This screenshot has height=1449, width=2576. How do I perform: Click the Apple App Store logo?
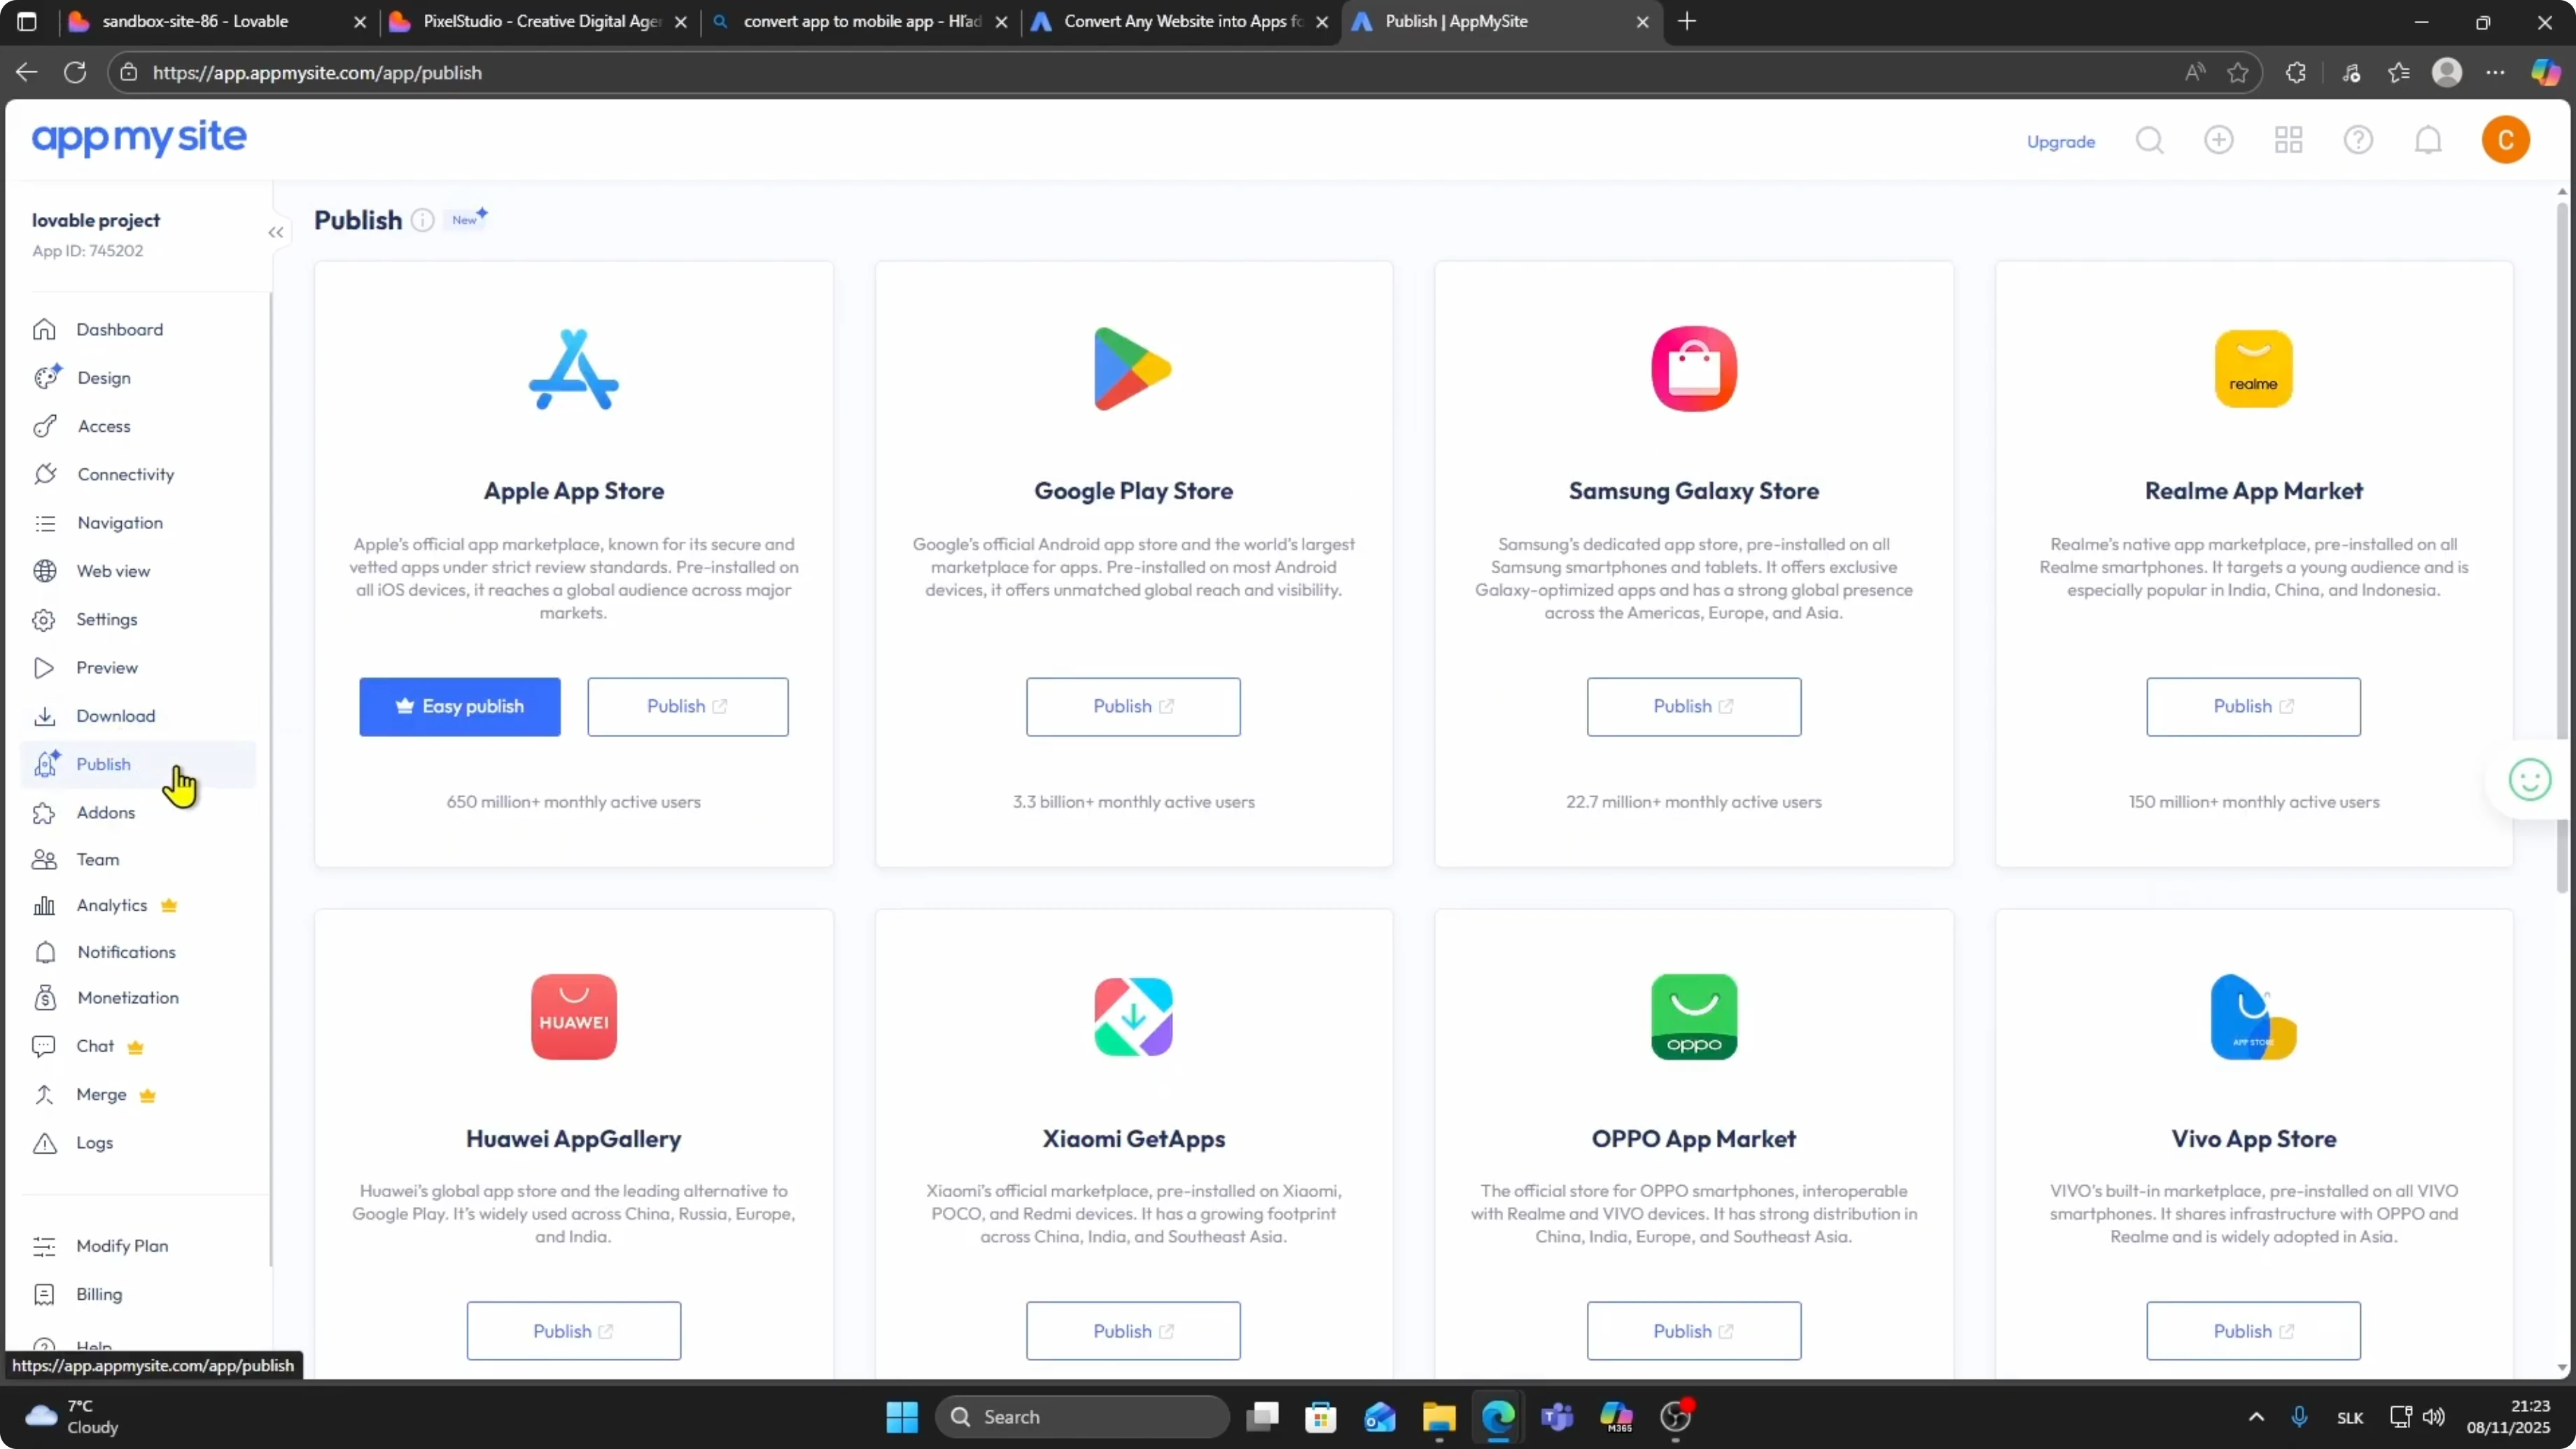(573, 369)
